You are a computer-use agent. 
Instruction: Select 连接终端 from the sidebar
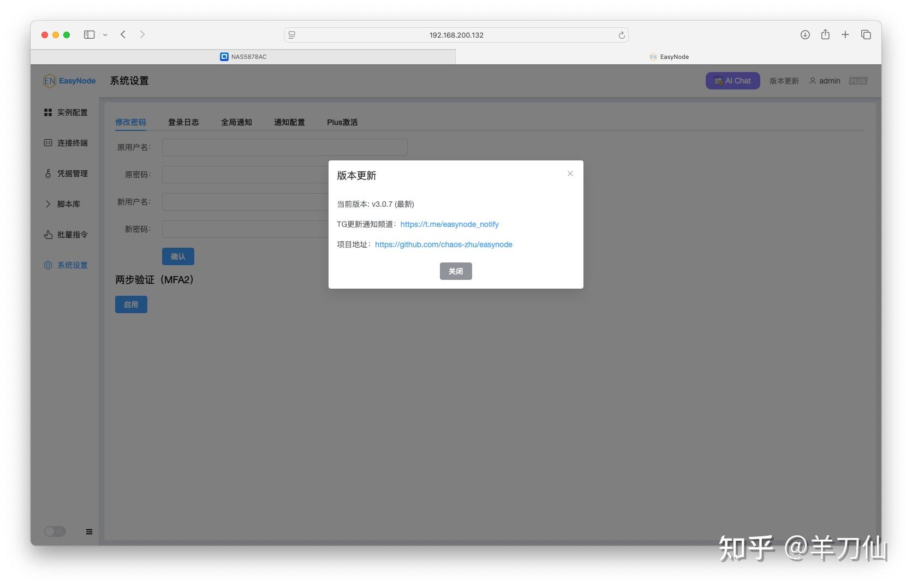click(x=71, y=143)
